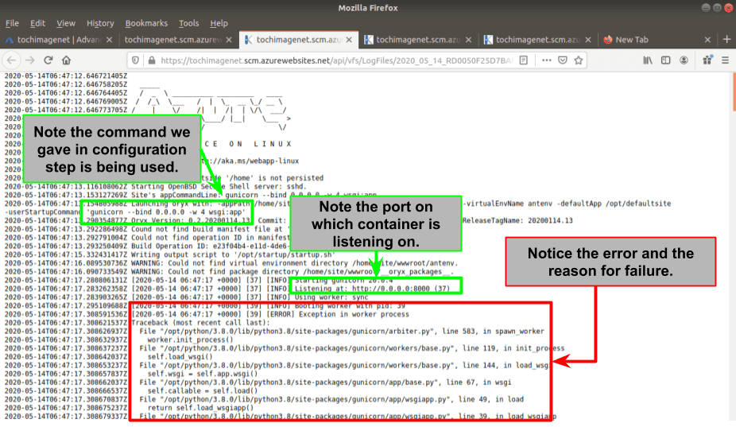736x427 pixels.
Task: Open page actions three-dots menu
Action: (x=546, y=60)
